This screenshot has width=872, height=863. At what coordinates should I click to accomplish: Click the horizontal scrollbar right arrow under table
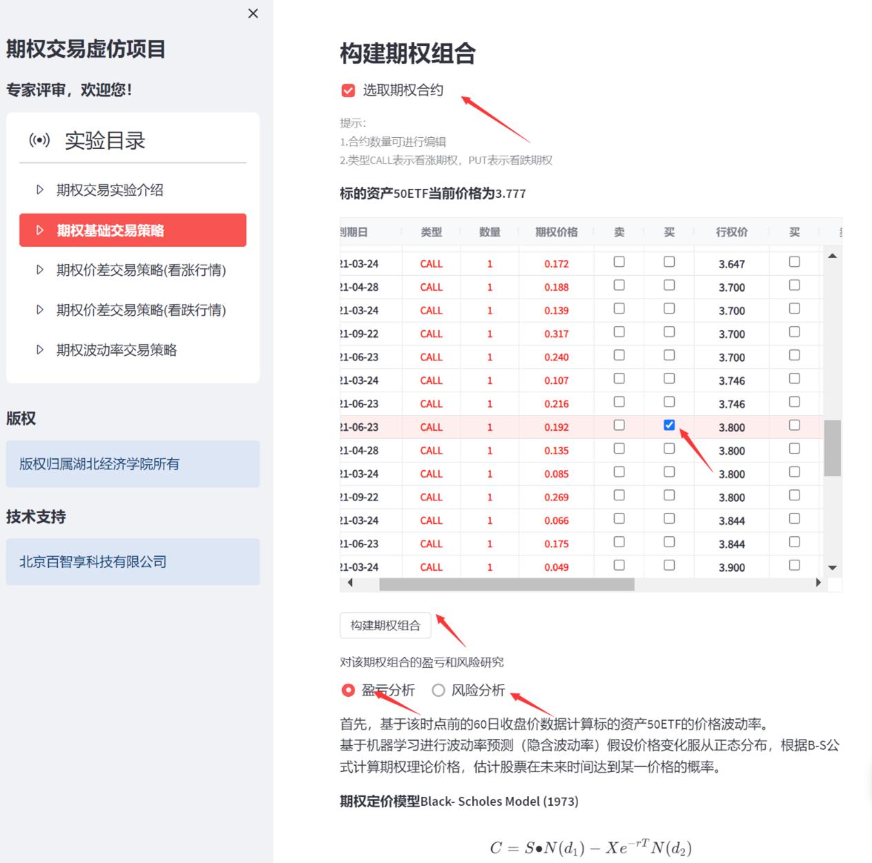pyautogui.click(x=818, y=583)
